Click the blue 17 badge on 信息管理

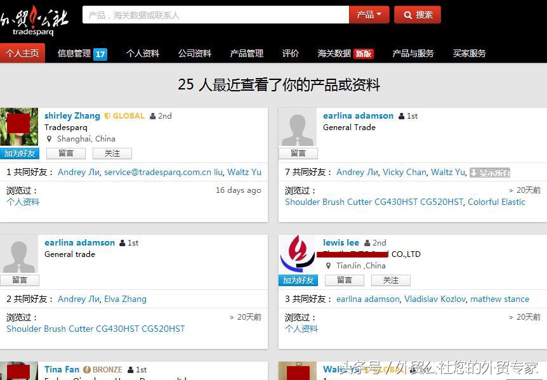pos(100,54)
